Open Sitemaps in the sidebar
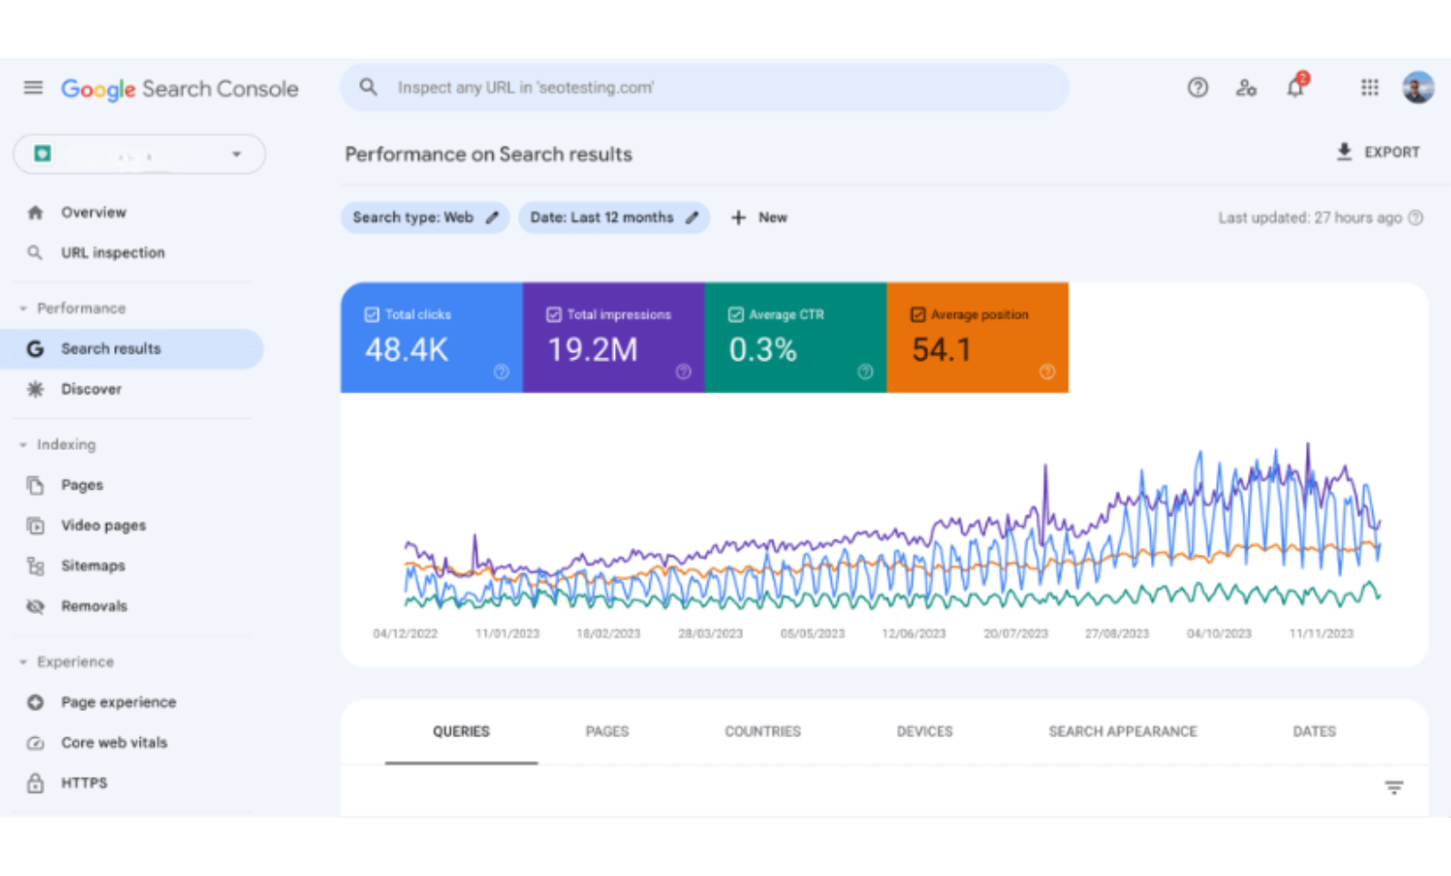 pos(93,566)
